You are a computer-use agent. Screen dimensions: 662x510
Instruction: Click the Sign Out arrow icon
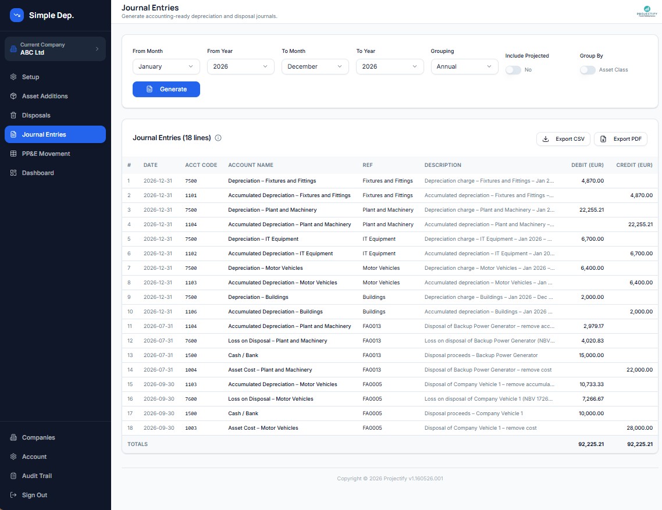tap(13, 495)
